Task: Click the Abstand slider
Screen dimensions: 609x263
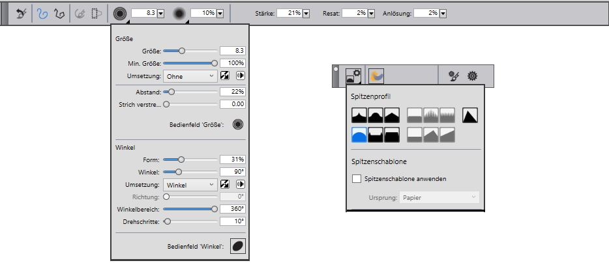Action: [190, 92]
